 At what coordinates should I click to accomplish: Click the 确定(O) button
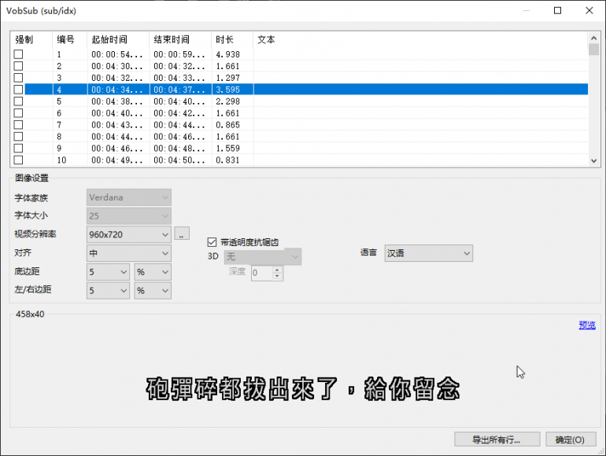571,439
